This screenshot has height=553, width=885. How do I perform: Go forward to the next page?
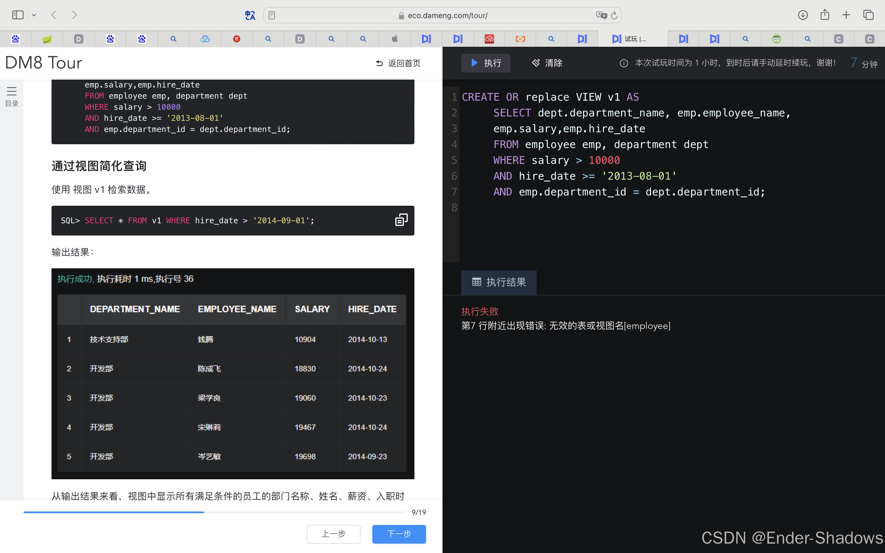tap(75, 15)
